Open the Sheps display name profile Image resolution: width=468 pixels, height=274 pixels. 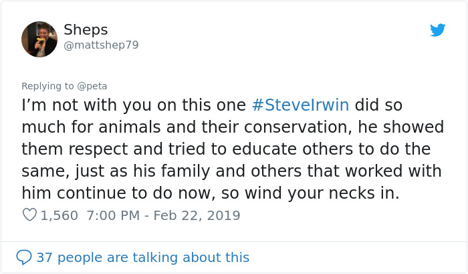pyautogui.click(x=86, y=30)
